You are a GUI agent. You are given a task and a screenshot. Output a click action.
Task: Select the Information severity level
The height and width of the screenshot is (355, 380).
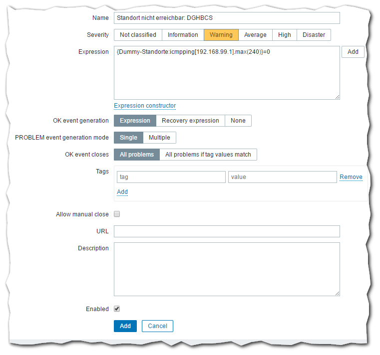pos(183,35)
